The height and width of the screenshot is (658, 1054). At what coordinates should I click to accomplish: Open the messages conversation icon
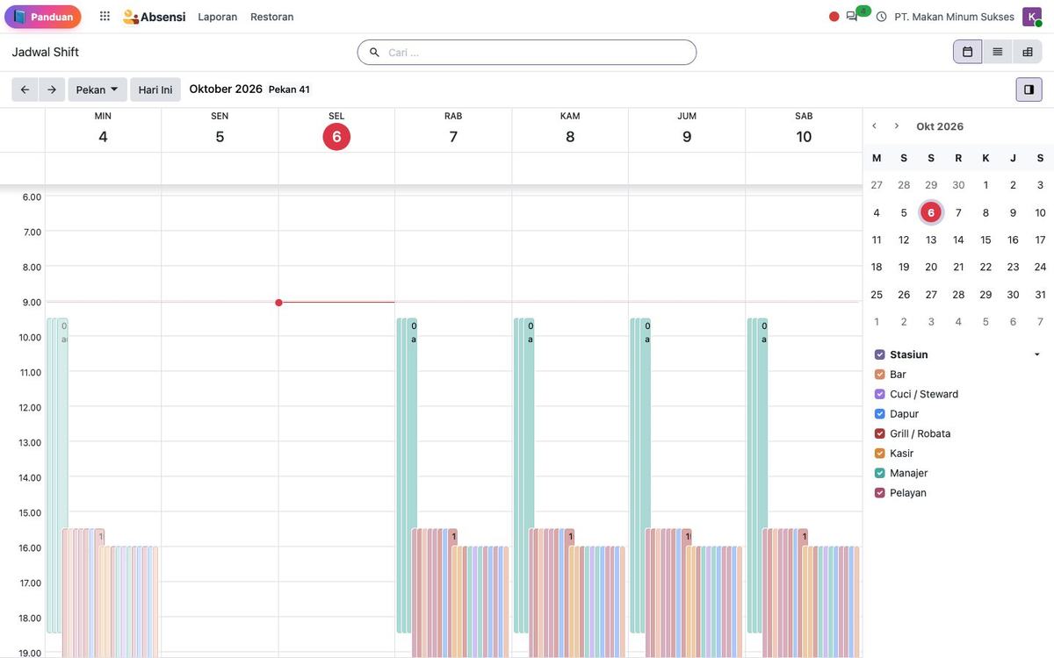click(x=852, y=17)
